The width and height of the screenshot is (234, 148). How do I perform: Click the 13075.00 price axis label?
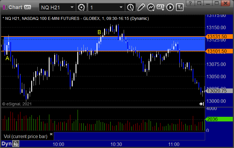click(x=216, y=64)
